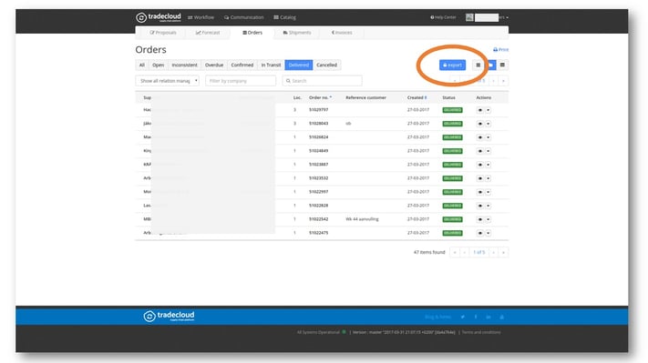This screenshot has height=363, width=648.
Task: Filter orders by Overdue status
Action: pos(214,65)
